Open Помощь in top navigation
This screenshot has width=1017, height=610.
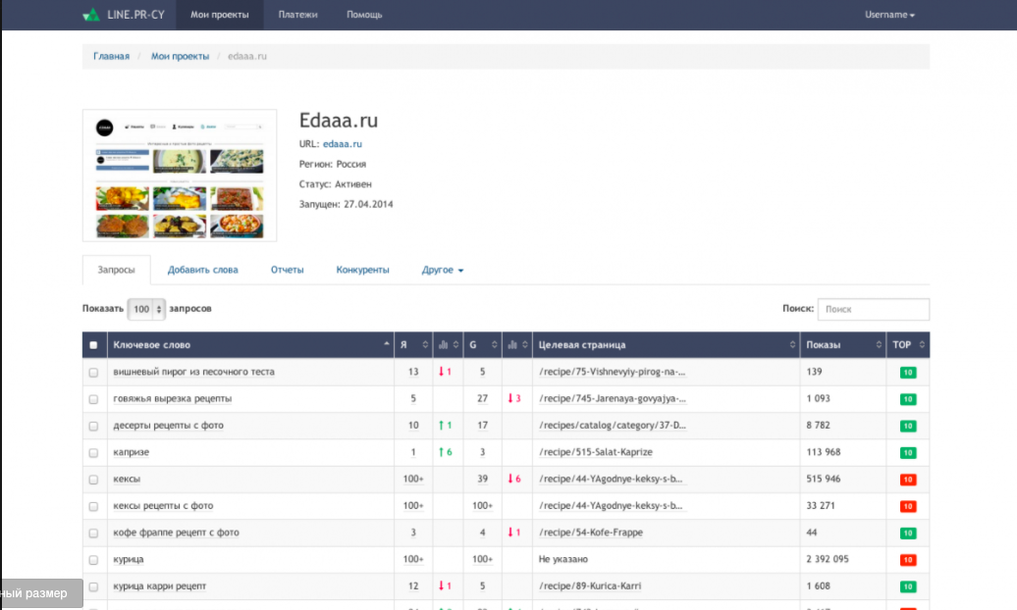(364, 15)
